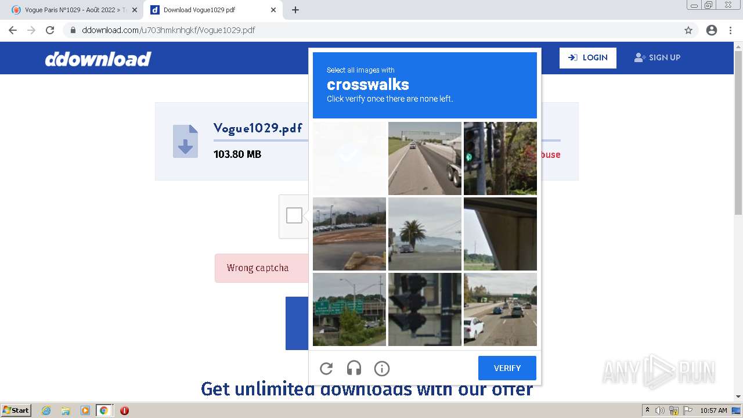
Task: Click the VERIFY button
Action: point(507,368)
